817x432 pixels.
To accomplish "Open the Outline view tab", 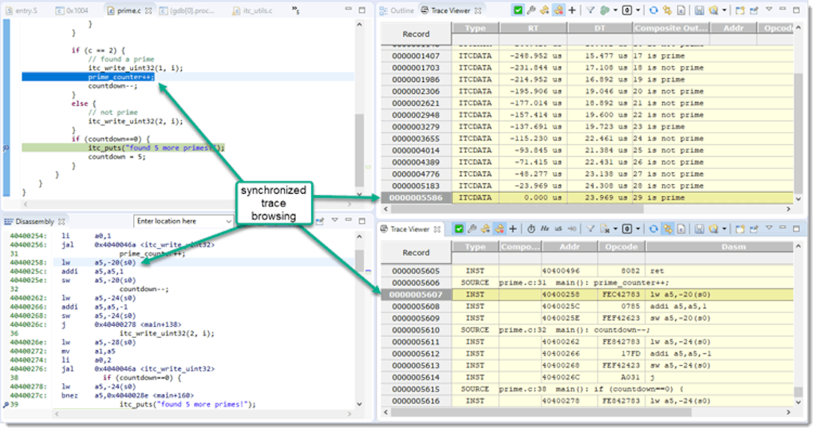I will pos(397,10).
